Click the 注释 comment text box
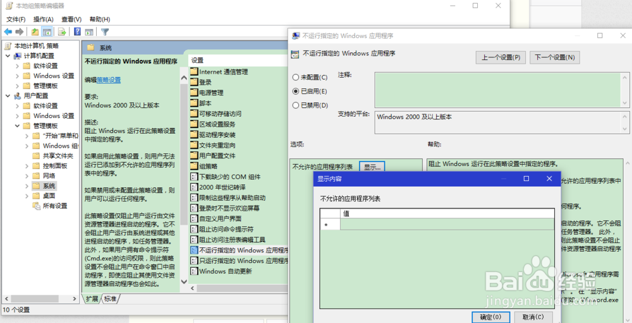 (x=498, y=90)
